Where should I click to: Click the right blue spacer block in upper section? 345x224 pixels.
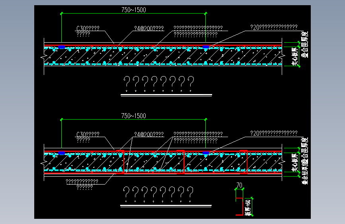205,47
